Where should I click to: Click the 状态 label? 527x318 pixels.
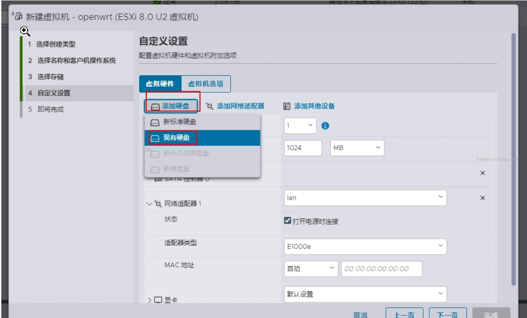click(170, 219)
